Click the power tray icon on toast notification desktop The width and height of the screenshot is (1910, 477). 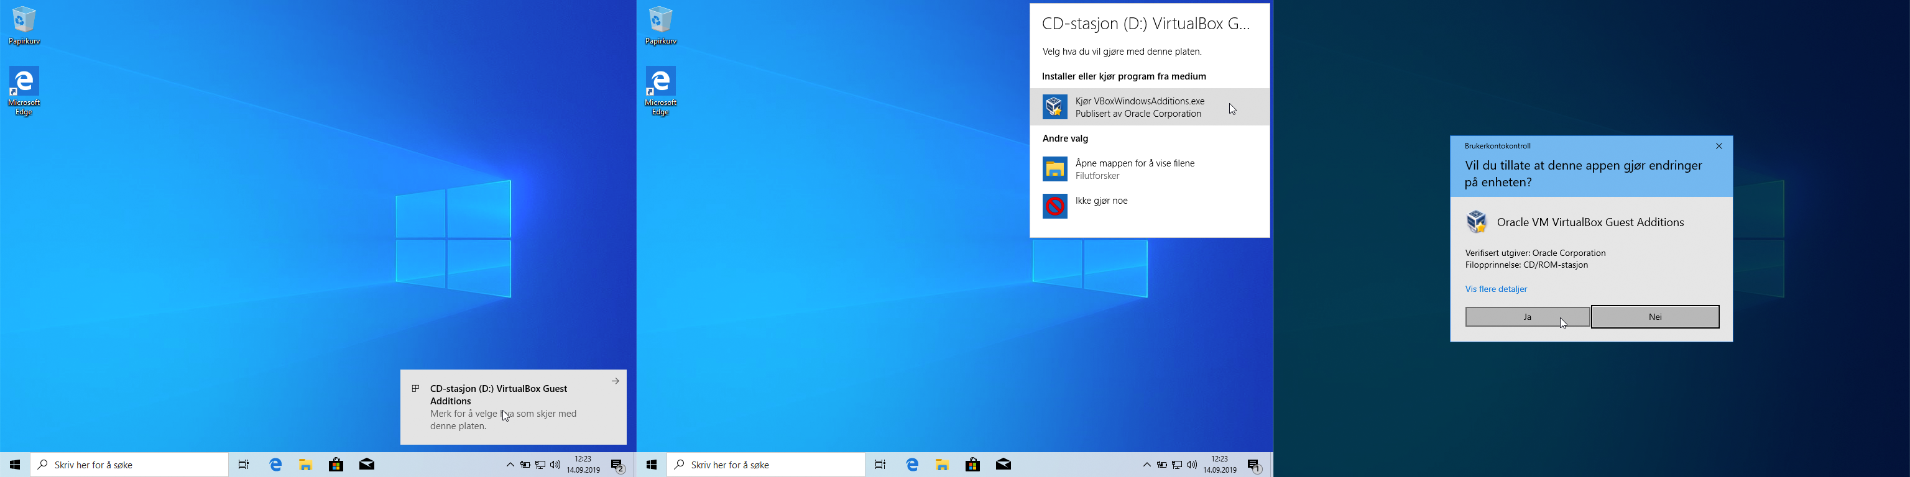[525, 465]
